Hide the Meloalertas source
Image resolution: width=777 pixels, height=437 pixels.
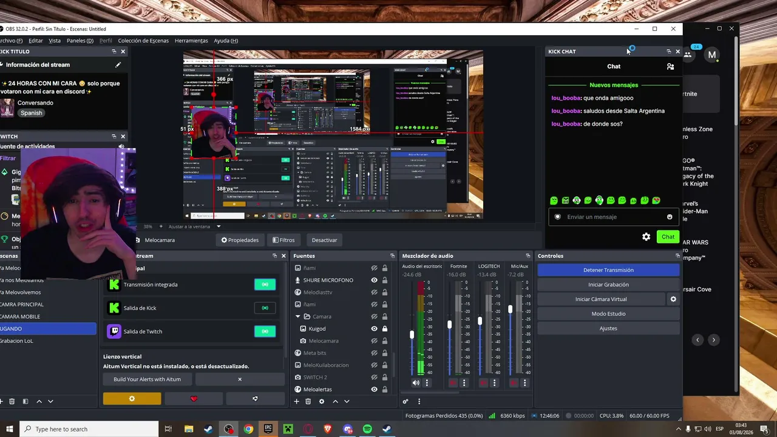(375, 390)
